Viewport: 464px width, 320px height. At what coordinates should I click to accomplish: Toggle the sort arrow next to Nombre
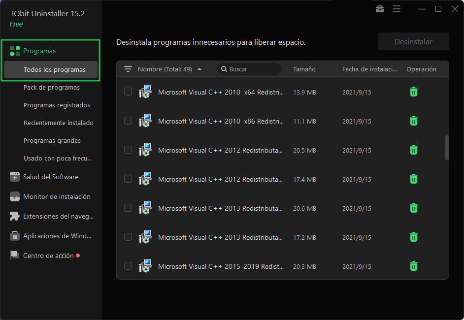pyautogui.click(x=199, y=69)
